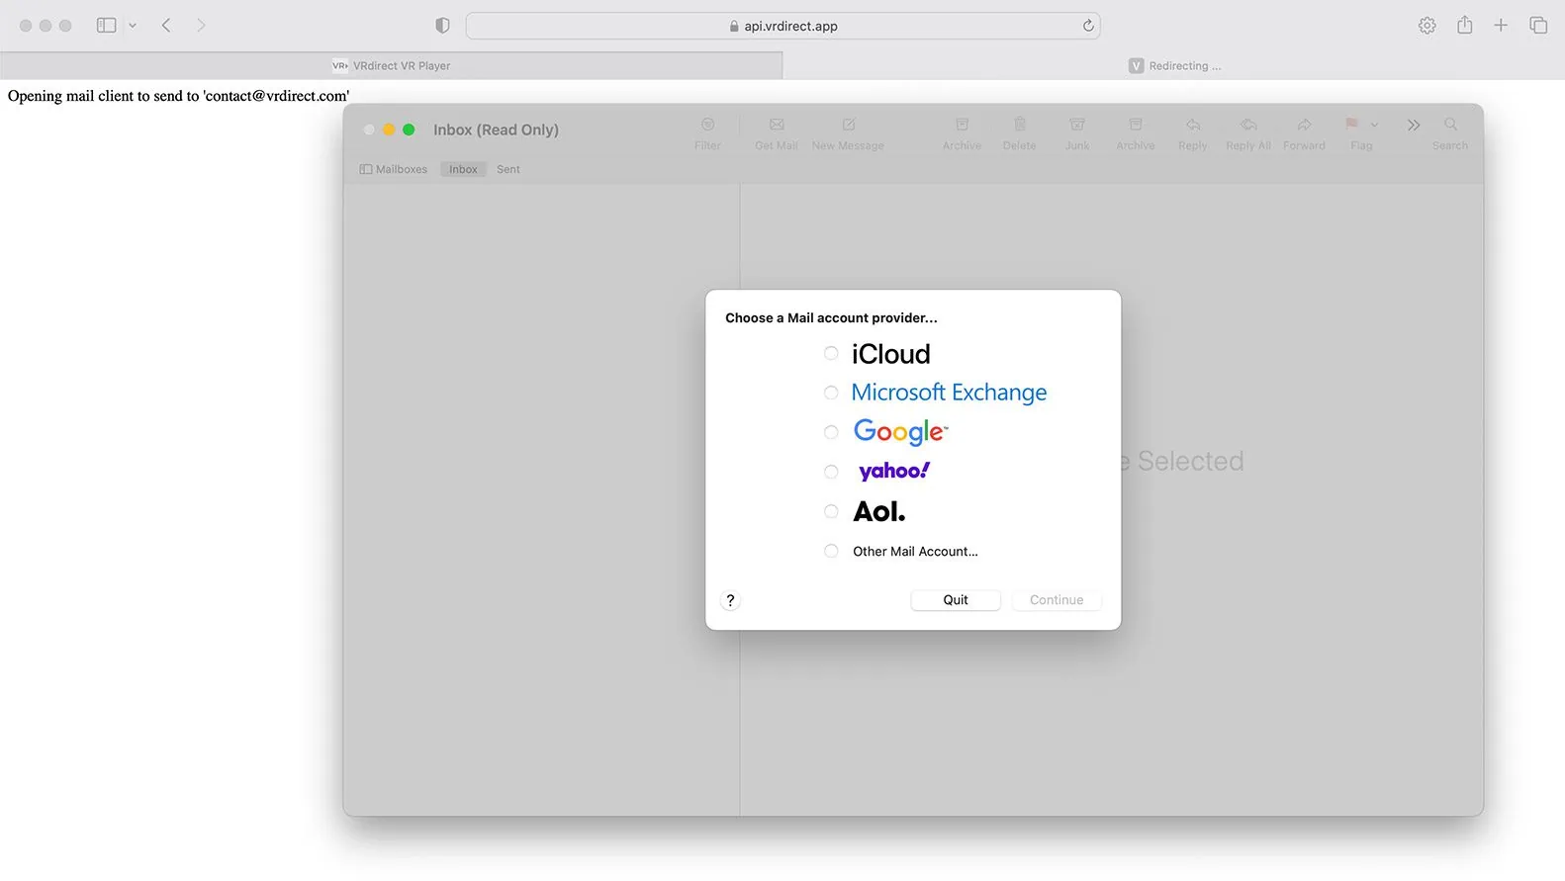The width and height of the screenshot is (1565, 881).
Task: Click the Mail window green zoom button
Action: 409,130
